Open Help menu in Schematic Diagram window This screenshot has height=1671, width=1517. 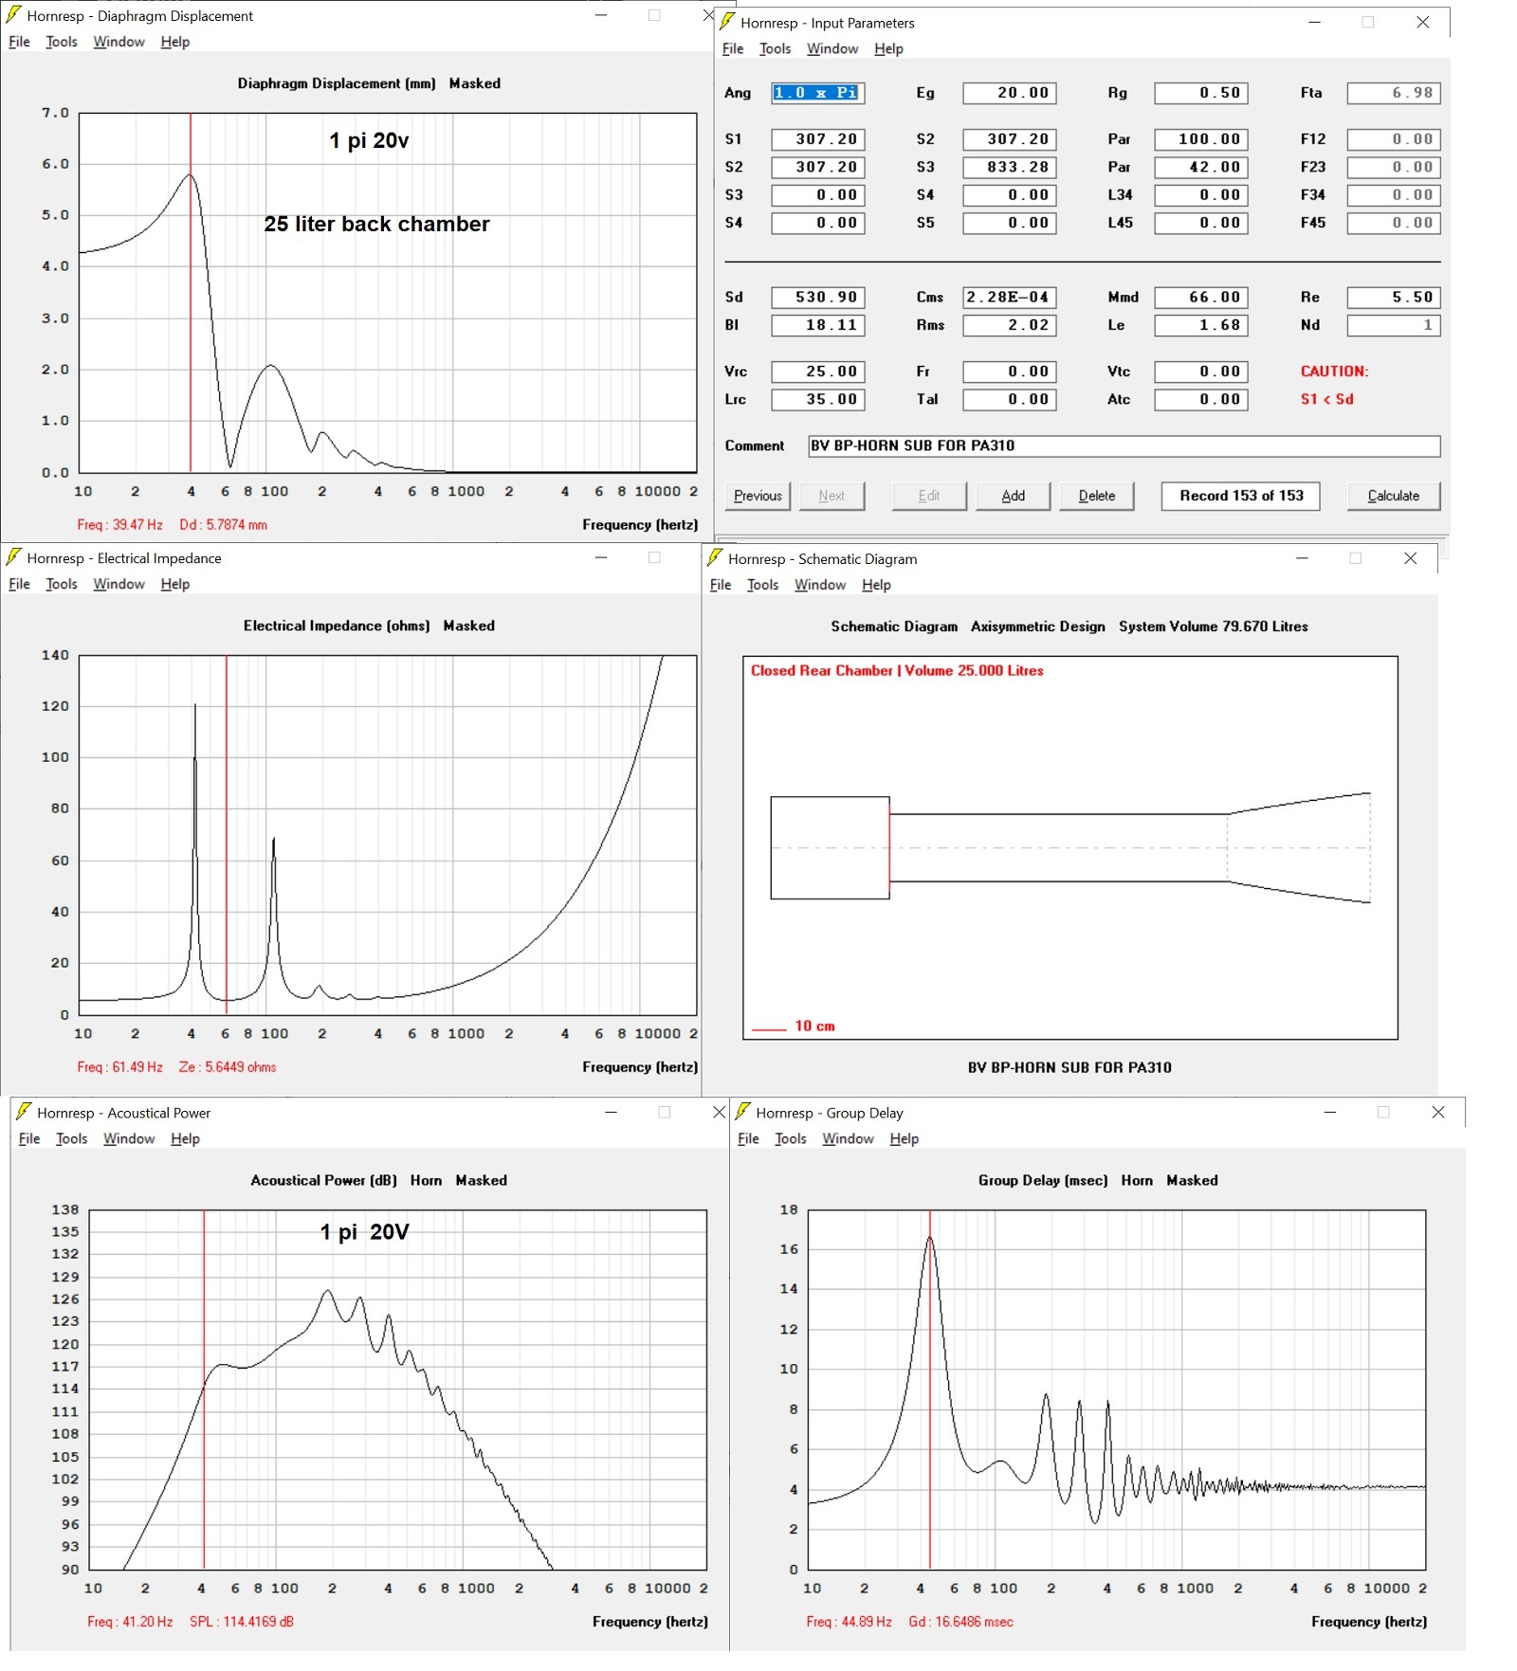[x=876, y=585]
